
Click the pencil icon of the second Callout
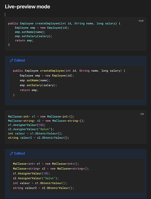(12, 153)
